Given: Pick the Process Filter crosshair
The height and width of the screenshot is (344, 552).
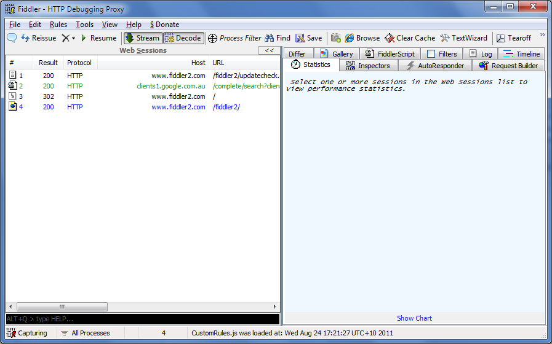Looking at the screenshot, I should [x=234, y=38].
